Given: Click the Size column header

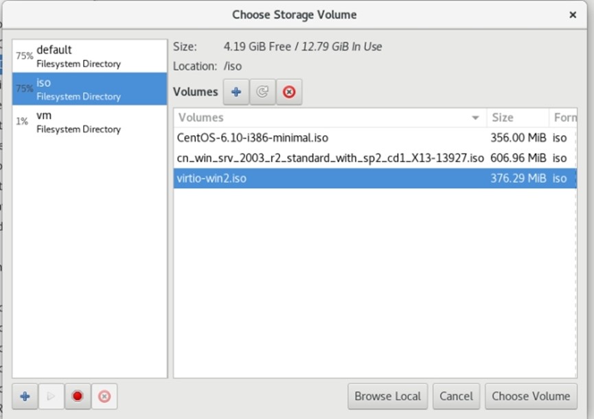Looking at the screenshot, I should coord(516,118).
